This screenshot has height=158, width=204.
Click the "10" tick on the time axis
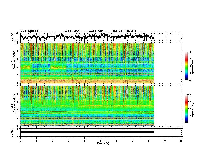click(181, 141)
